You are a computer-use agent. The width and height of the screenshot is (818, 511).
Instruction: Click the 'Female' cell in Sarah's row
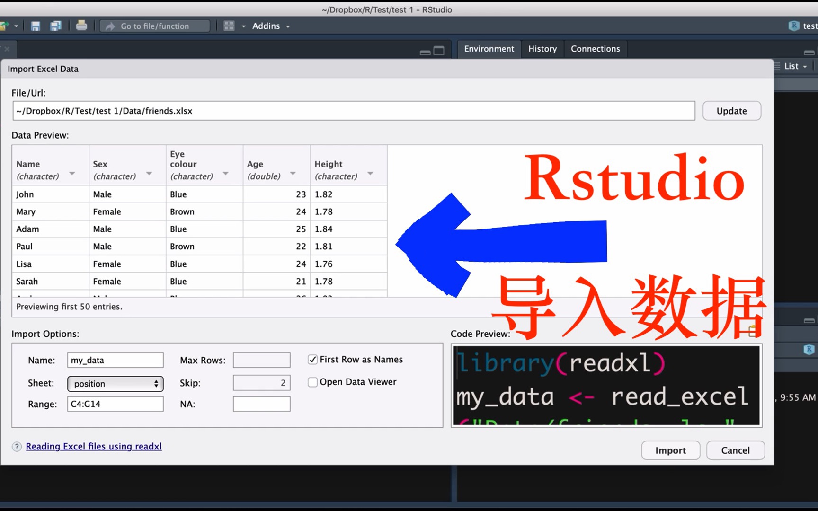(x=127, y=282)
